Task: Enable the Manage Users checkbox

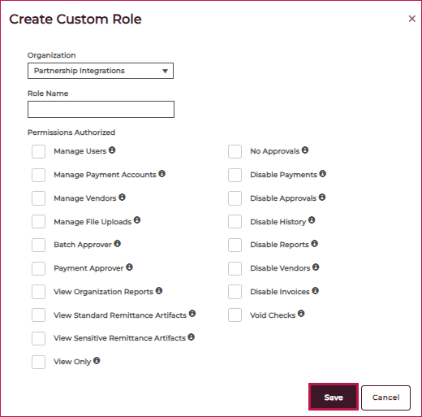Action: 38,151
